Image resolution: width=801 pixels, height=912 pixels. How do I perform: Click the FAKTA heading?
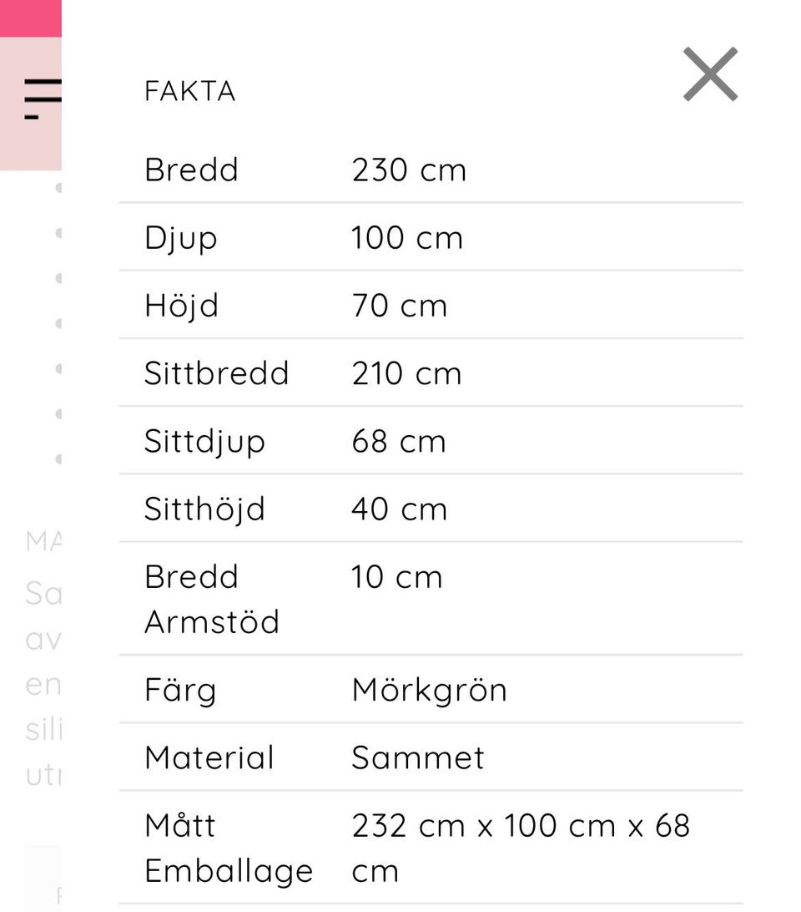(189, 91)
